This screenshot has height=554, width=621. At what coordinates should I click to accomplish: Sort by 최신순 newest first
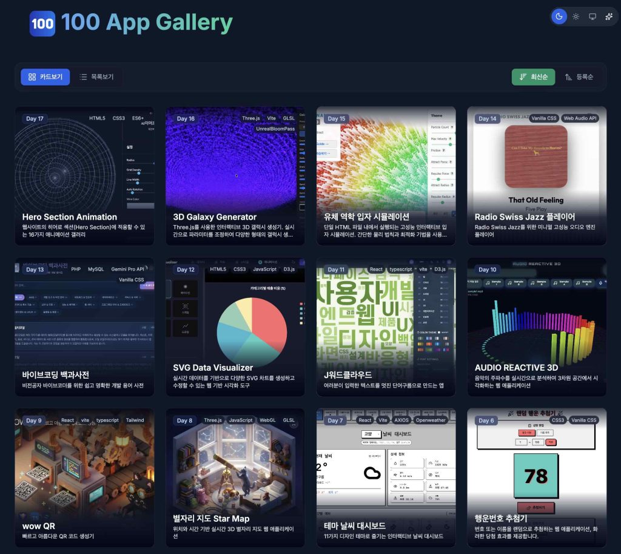pyautogui.click(x=533, y=77)
